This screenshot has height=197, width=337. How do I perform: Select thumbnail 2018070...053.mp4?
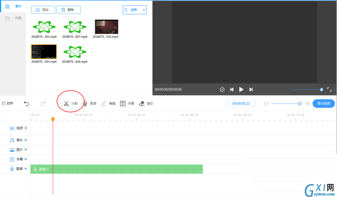[44, 52]
